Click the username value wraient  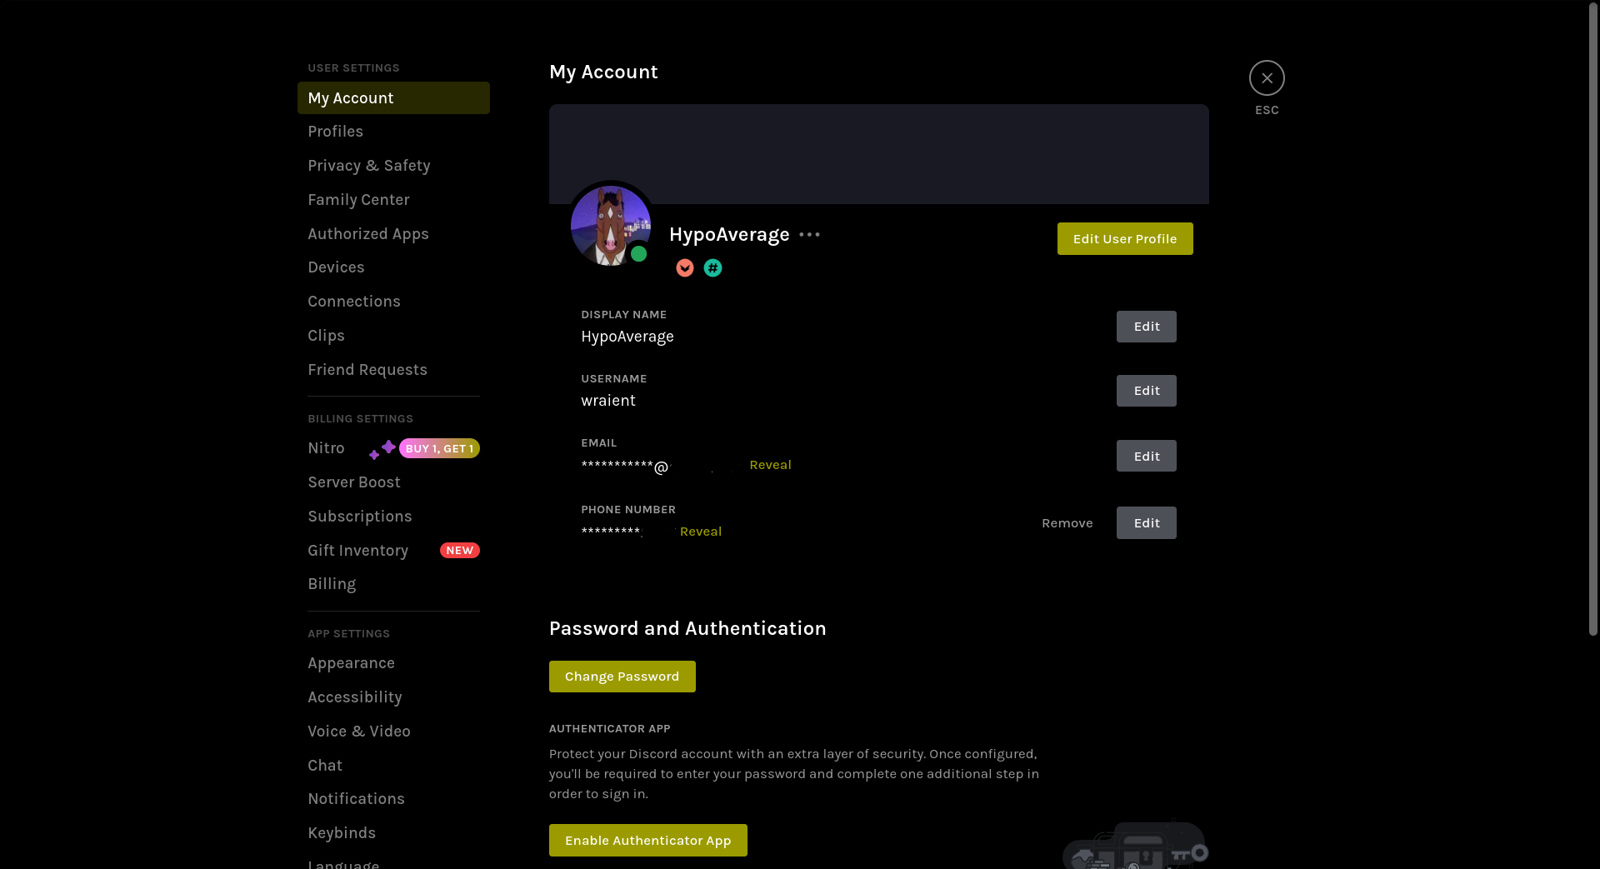coord(608,401)
